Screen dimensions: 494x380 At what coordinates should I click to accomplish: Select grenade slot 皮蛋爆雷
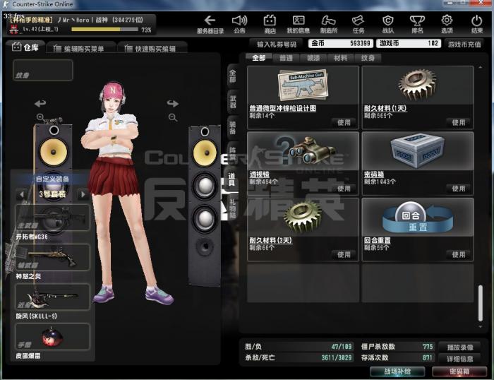click(x=52, y=336)
